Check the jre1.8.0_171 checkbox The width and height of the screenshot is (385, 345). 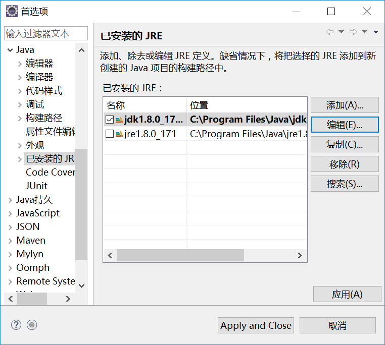(x=110, y=134)
